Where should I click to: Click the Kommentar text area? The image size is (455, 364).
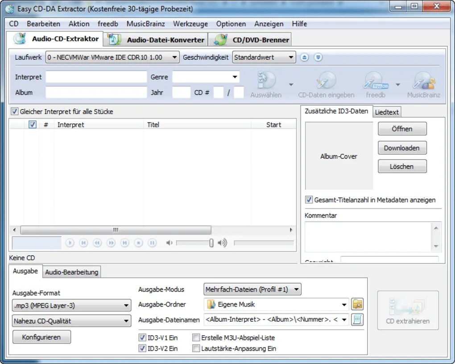tap(368, 237)
